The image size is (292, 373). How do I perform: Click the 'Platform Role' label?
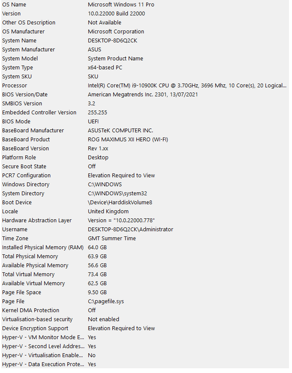coord(19,158)
